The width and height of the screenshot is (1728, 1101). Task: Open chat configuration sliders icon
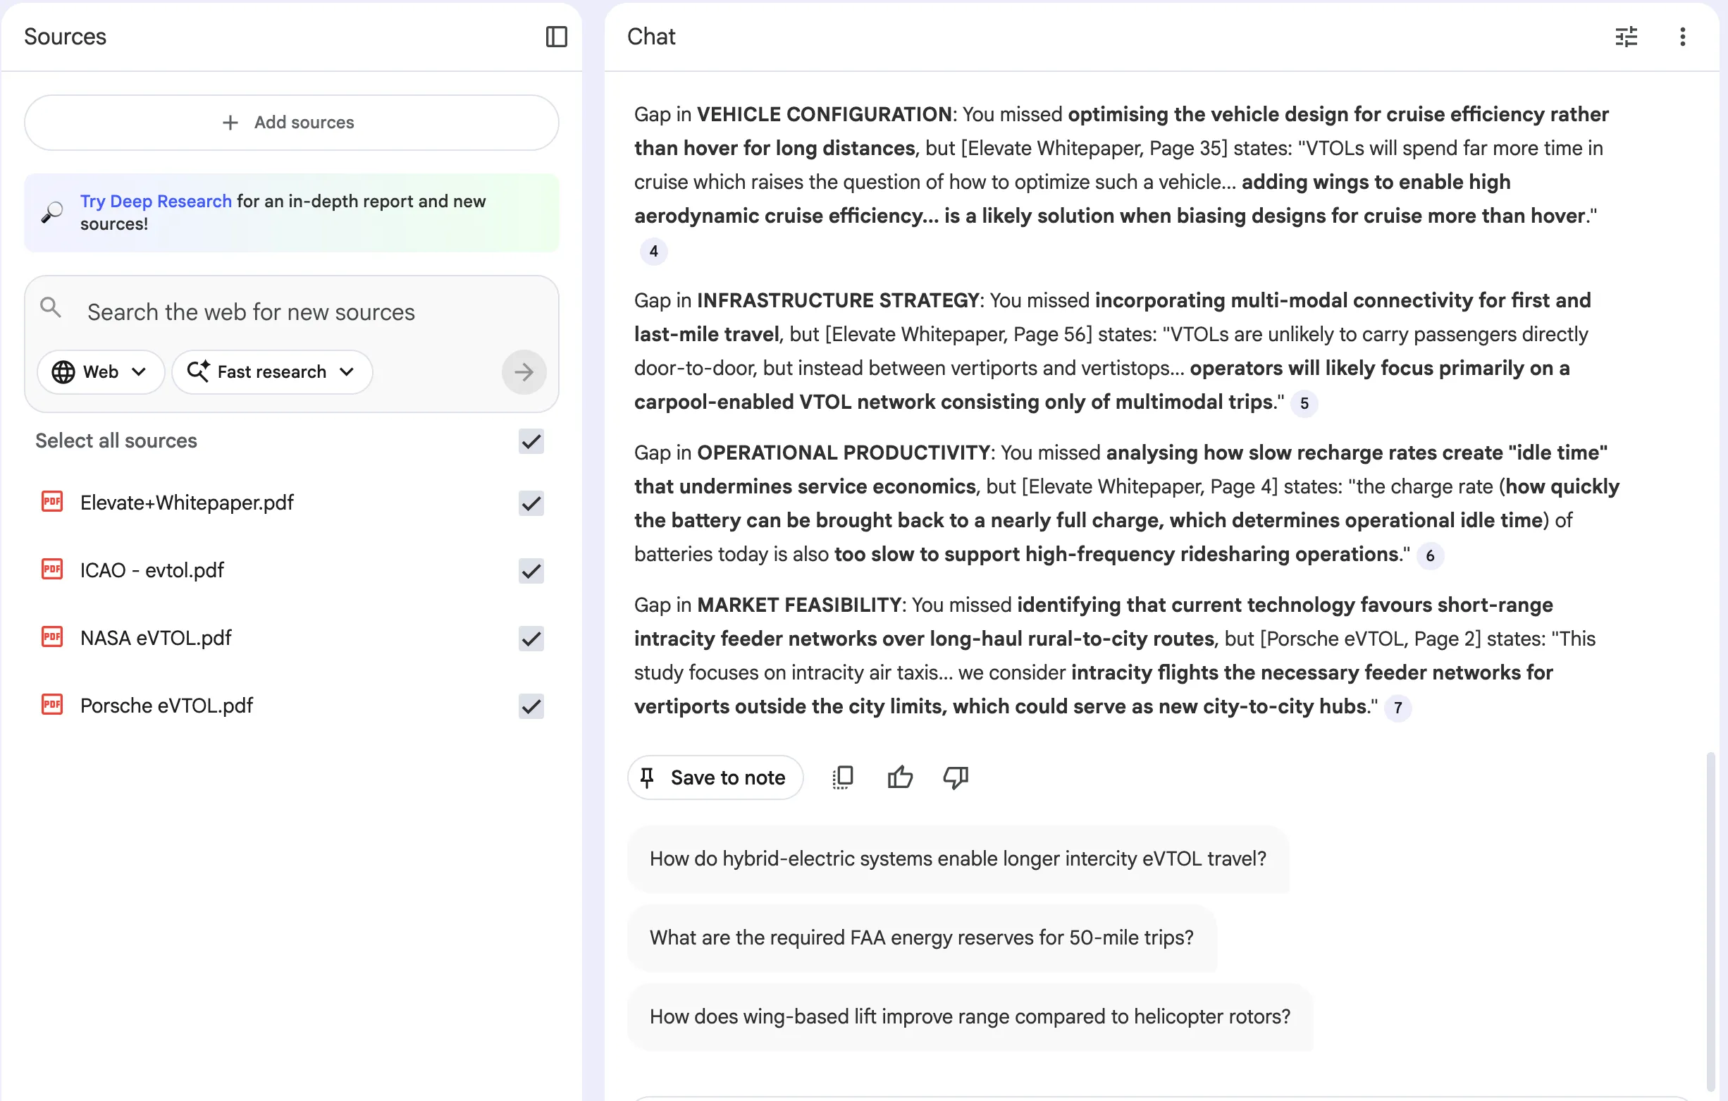pos(1626,37)
